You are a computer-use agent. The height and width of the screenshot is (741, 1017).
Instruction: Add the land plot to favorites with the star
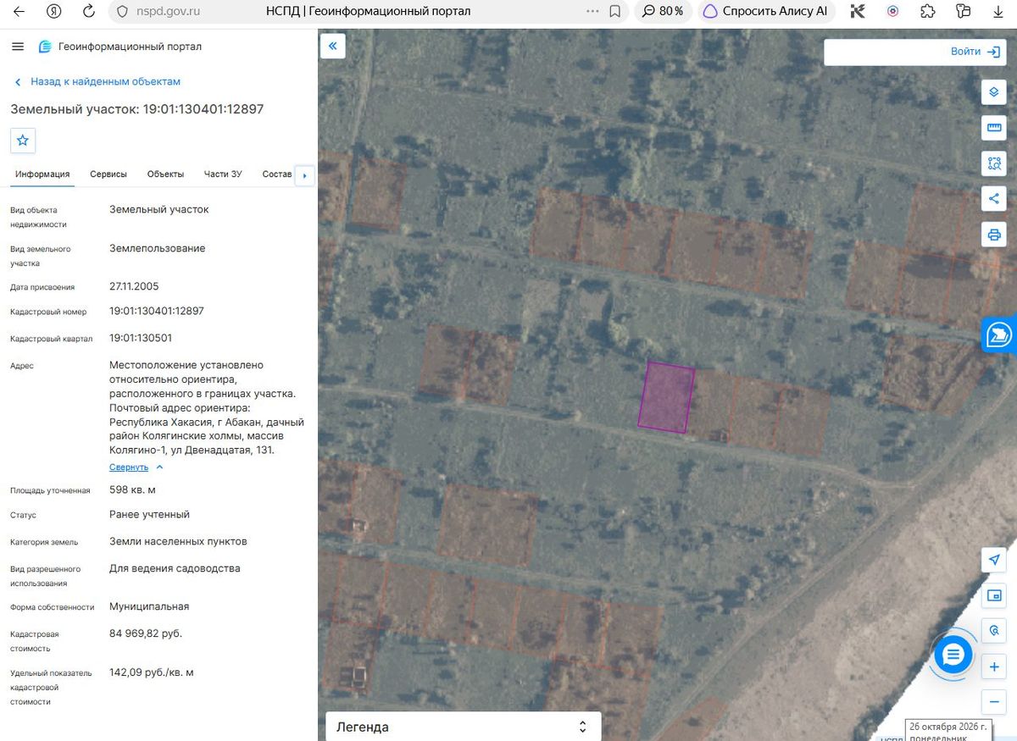[x=23, y=141]
